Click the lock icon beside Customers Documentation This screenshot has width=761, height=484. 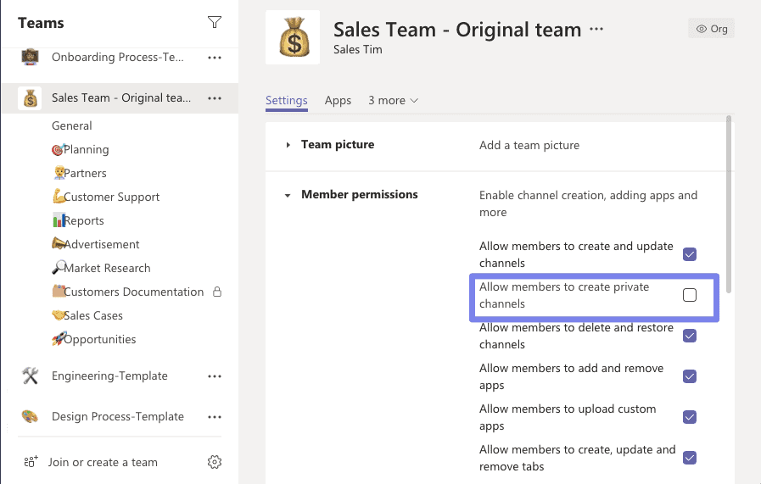[217, 292]
